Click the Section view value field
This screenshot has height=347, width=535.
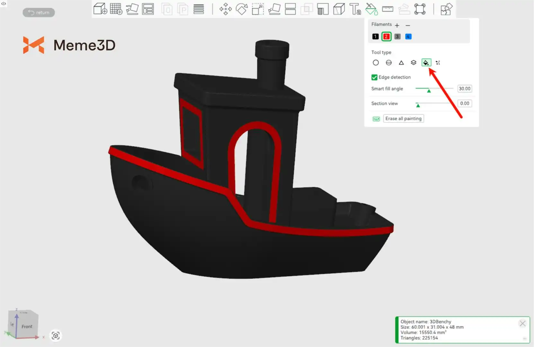coord(464,103)
